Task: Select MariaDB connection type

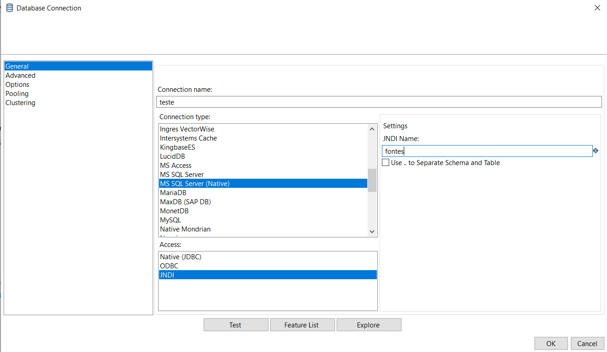Action: click(x=263, y=192)
